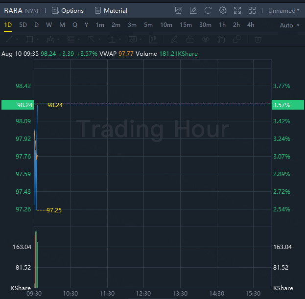Refresh the chart data
This screenshot has height=299, width=305.
coord(208,10)
